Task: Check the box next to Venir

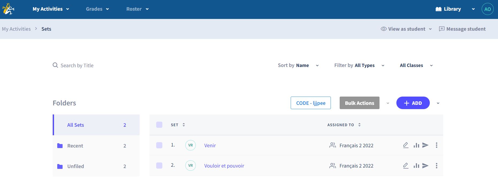Action: point(159,145)
